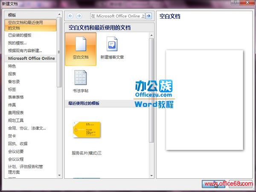Select the 传真 category
Image resolution: width=256 pixels, height=192 pixels.
click(12, 105)
